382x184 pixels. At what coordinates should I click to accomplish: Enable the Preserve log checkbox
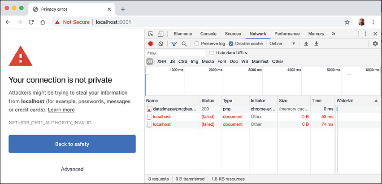point(196,44)
